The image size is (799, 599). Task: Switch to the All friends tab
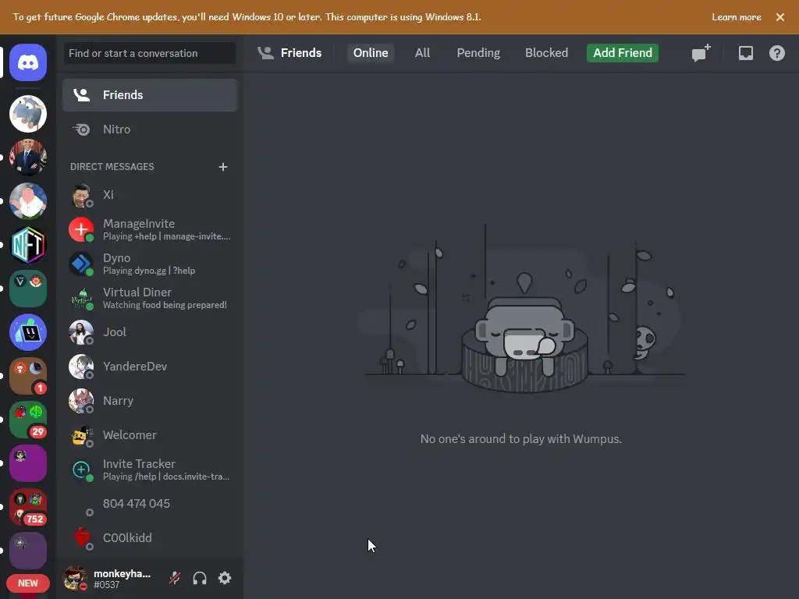[x=422, y=53]
